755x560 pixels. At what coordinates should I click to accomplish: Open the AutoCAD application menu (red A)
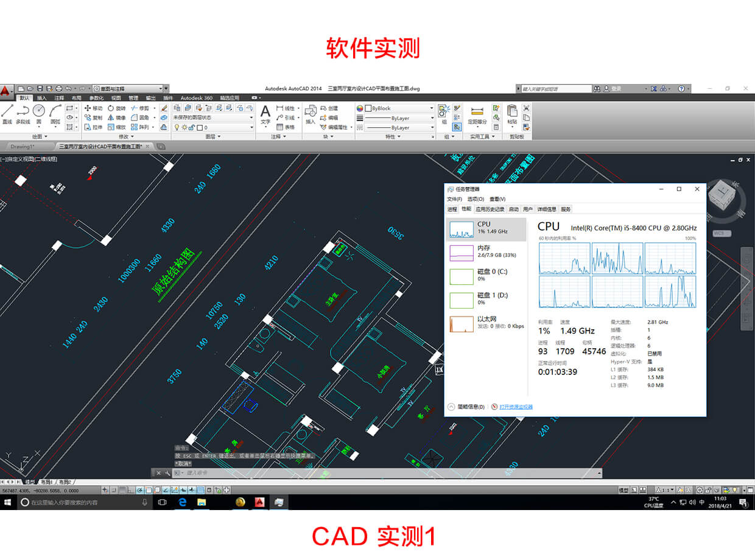tap(6, 89)
